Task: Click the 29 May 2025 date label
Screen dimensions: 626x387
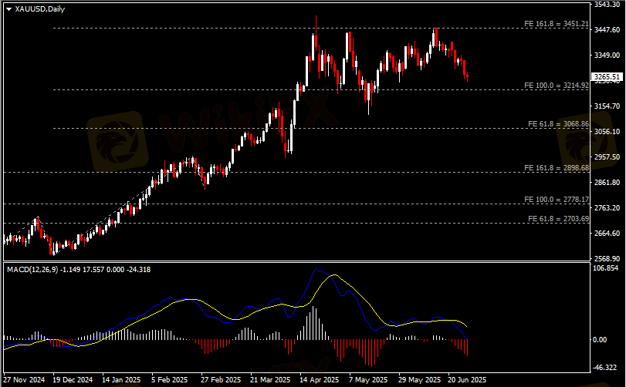Action: 420,380
